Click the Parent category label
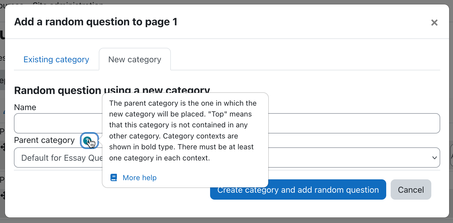The image size is (453, 223). click(45, 140)
